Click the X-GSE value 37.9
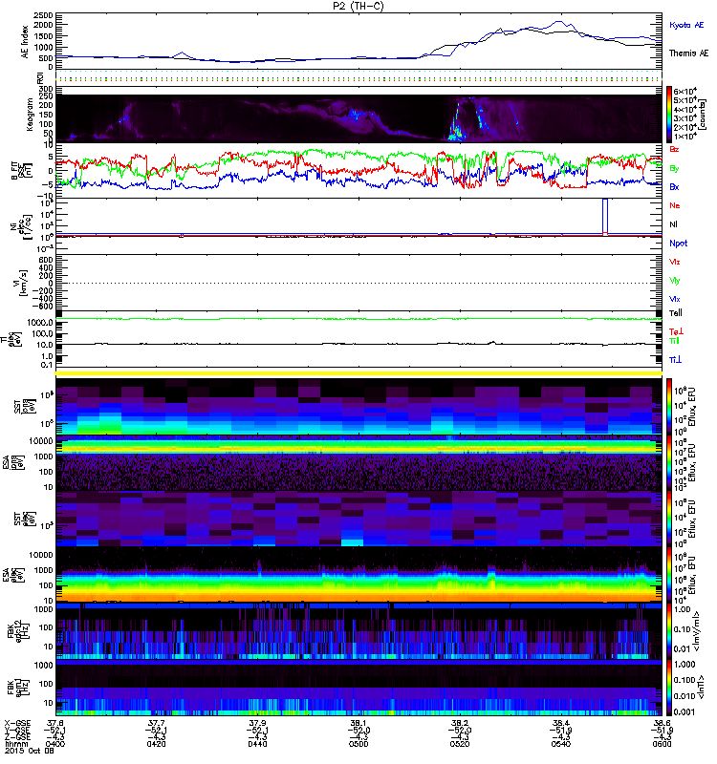 pos(257,723)
